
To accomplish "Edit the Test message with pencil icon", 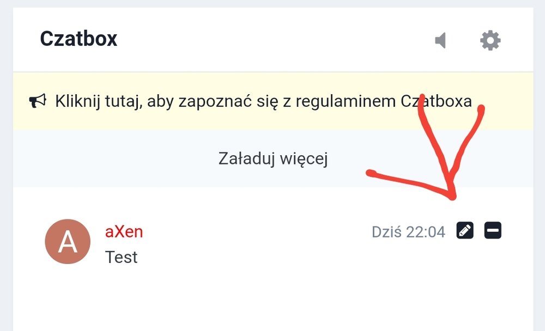I will point(464,231).
